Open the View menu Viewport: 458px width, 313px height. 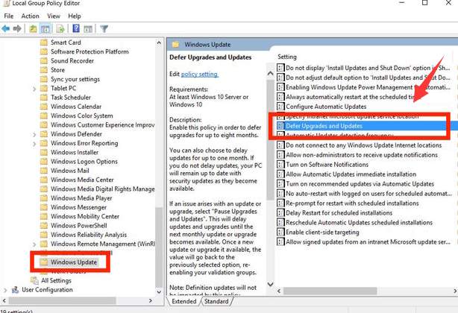[54, 16]
